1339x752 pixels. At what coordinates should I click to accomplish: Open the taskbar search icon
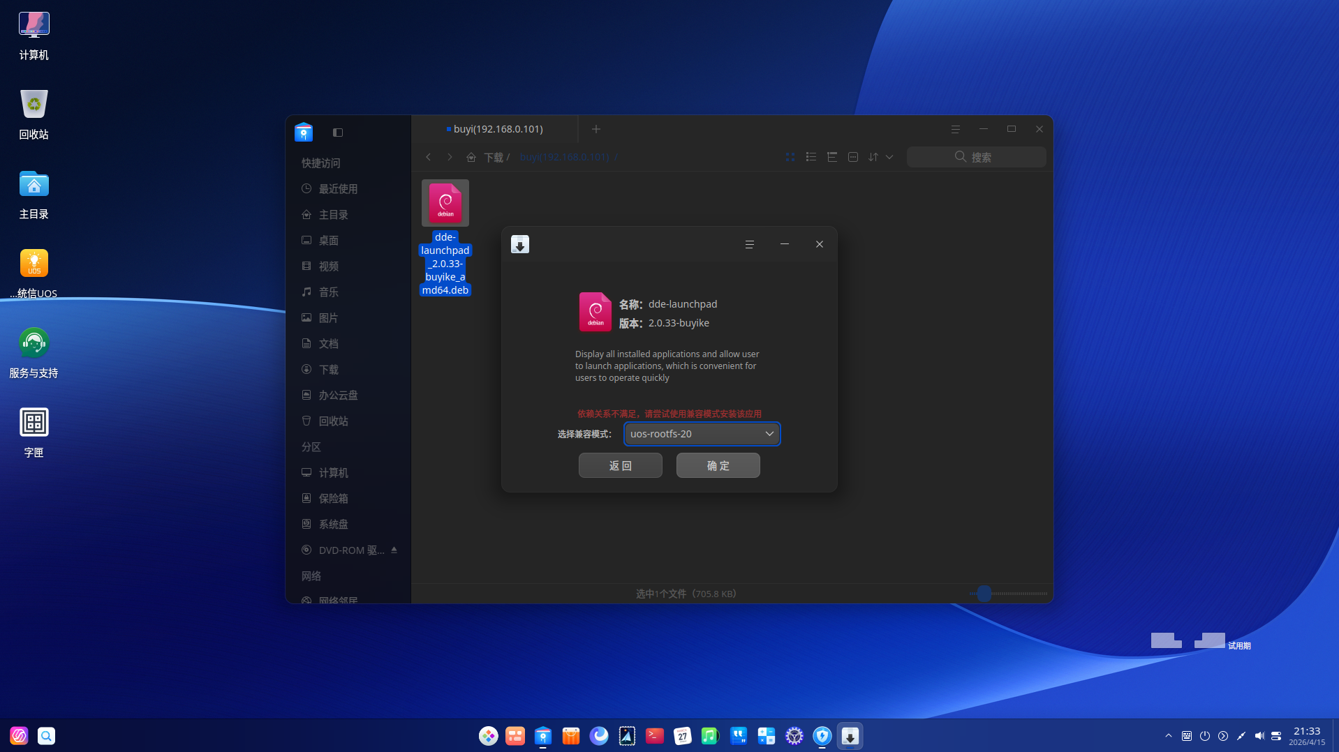coord(46,736)
